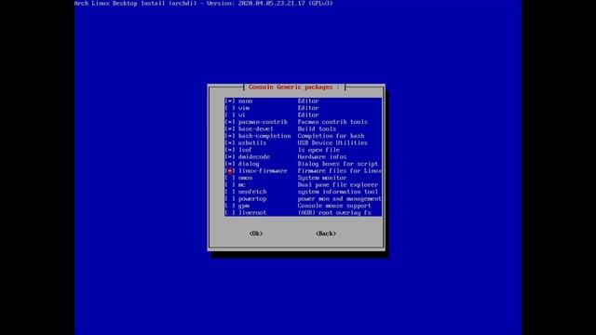Click 'System monitor' description
The width and height of the screenshot is (596, 335).
point(322,178)
